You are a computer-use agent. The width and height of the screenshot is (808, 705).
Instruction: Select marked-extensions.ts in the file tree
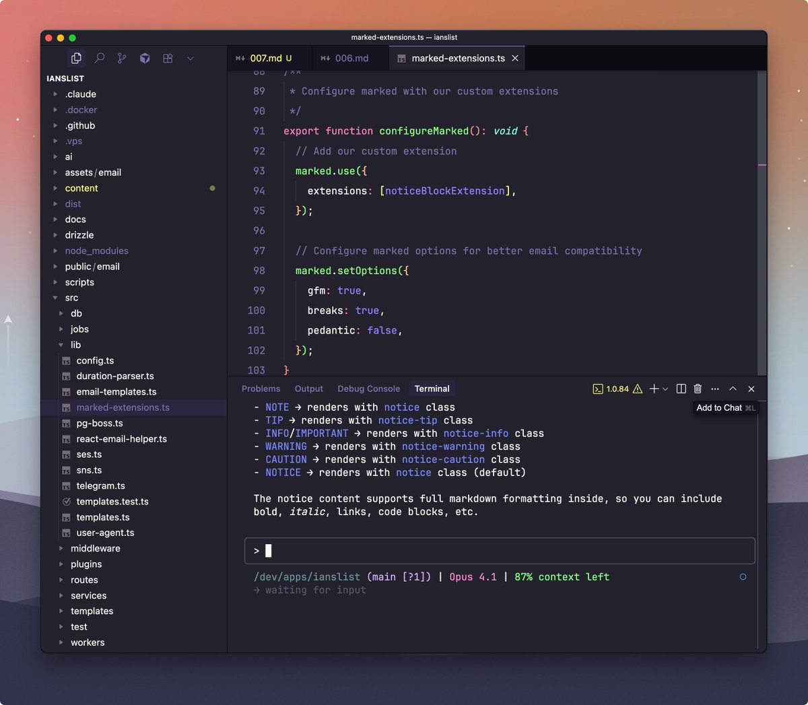[x=133, y=407]
